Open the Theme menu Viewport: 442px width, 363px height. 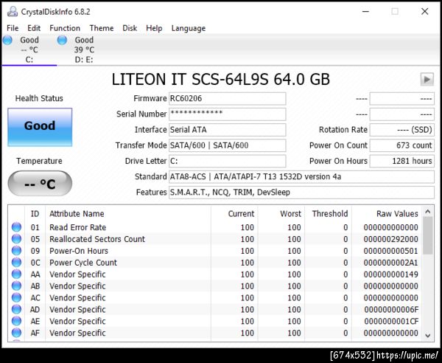click(x=102, y=28)
